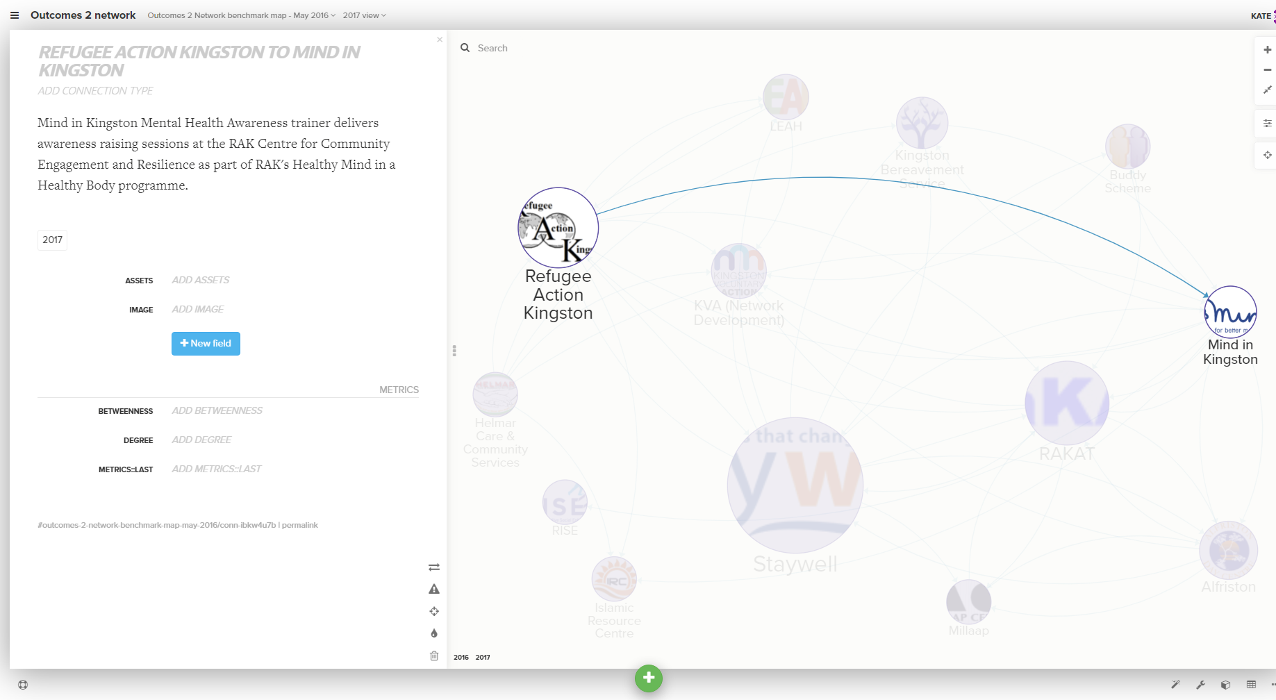
Task: Click Add Metrics::Last field
Action: [x=216, y=469]
